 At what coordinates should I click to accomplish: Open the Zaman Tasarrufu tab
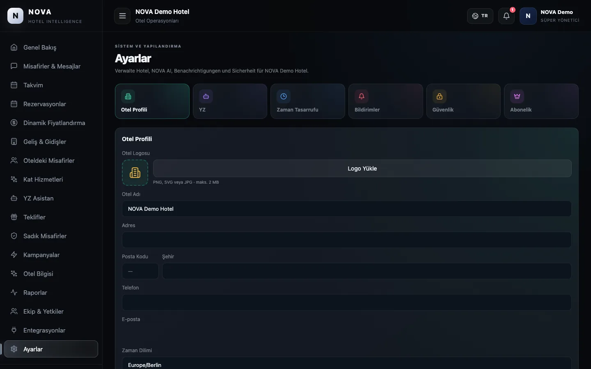(x=308, y=101)
